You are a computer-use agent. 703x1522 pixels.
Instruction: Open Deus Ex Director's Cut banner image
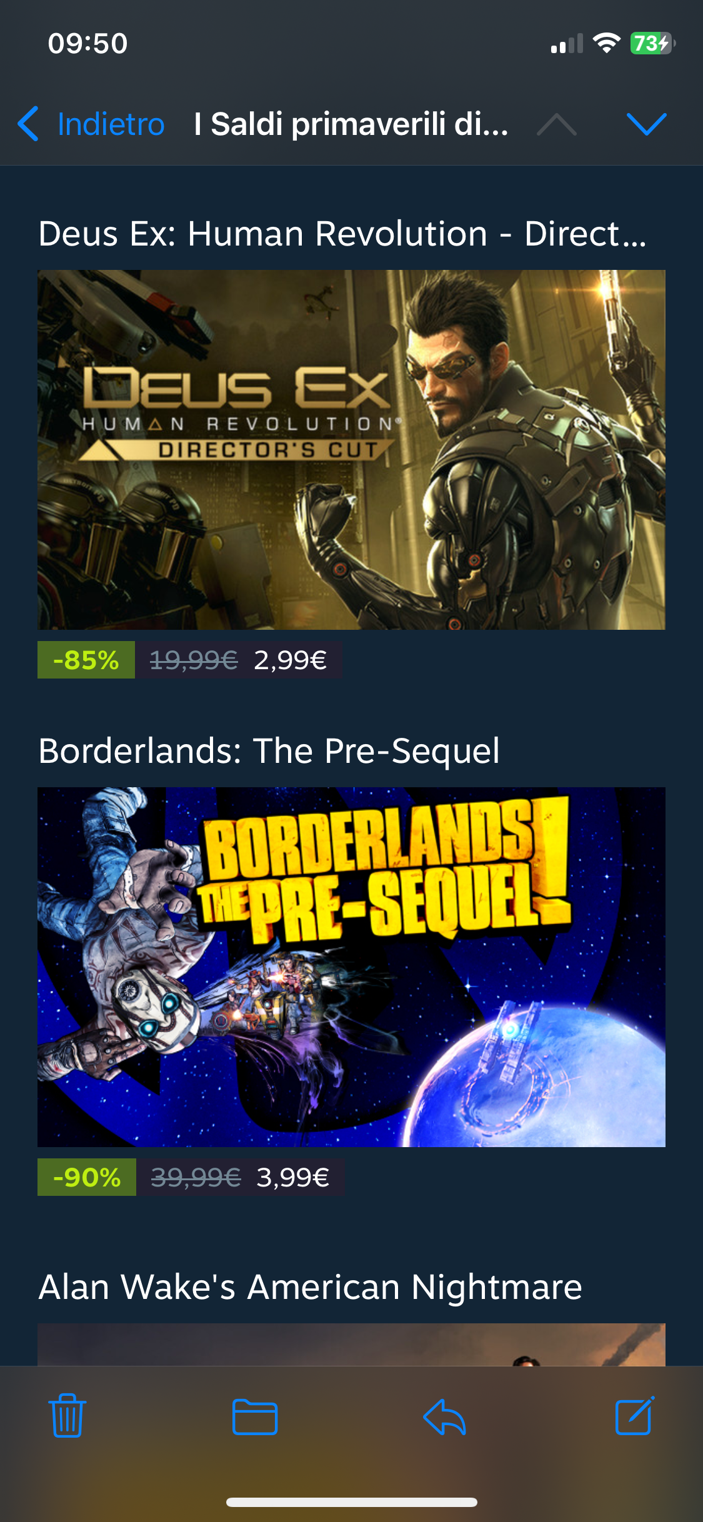(x=351, y=450)
